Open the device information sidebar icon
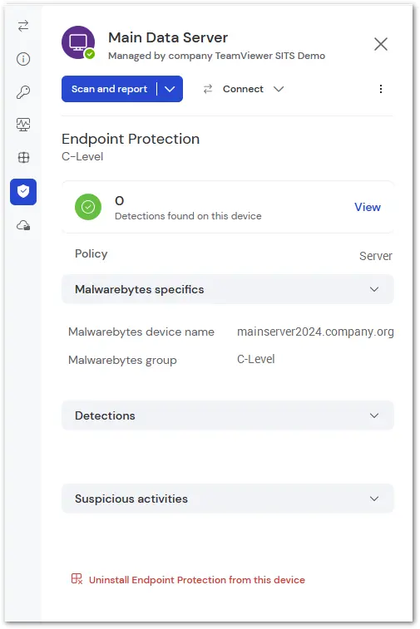The image size is (420, 629). (x=23, y=59)
